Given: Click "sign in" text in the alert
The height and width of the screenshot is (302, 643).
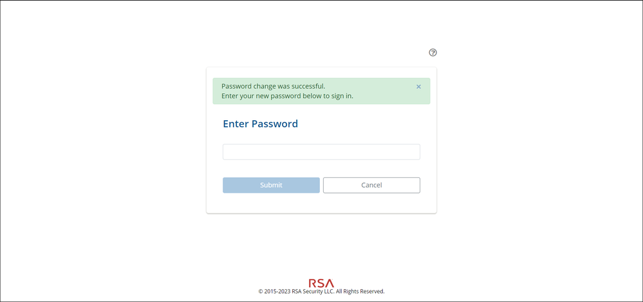Looking at the screenshot, I should (340, 96).
